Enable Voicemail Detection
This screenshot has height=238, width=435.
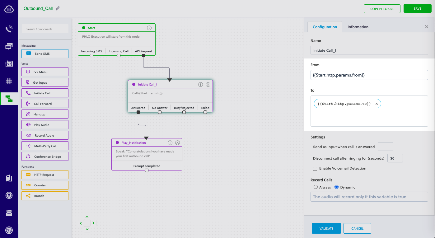pyautogui.click(x=315, y=168)
